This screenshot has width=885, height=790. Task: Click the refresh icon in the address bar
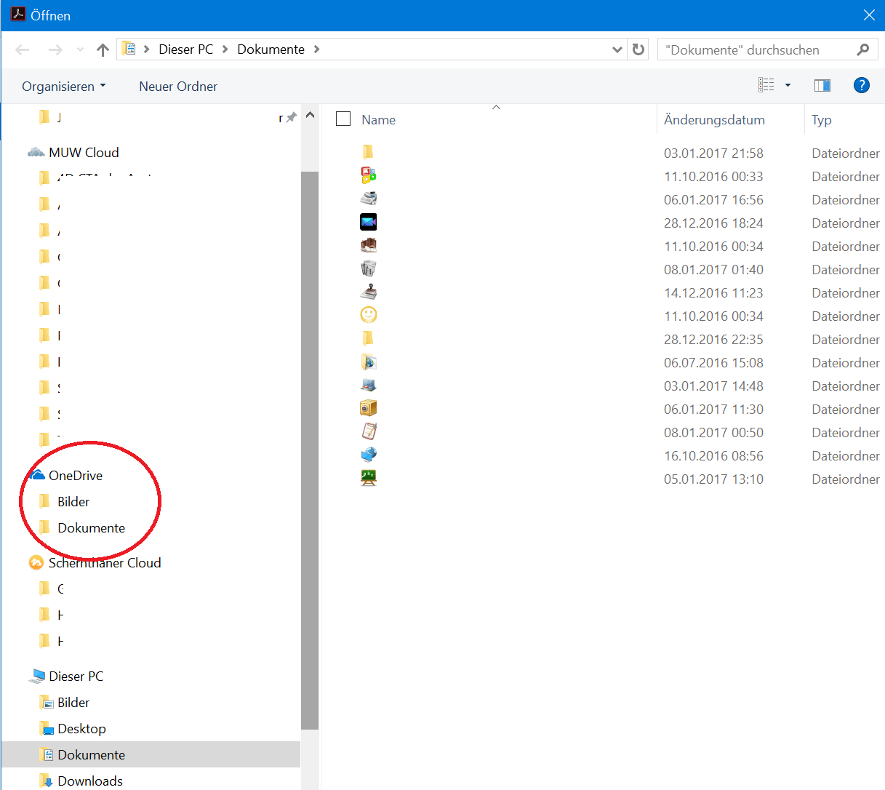[638, 49]
